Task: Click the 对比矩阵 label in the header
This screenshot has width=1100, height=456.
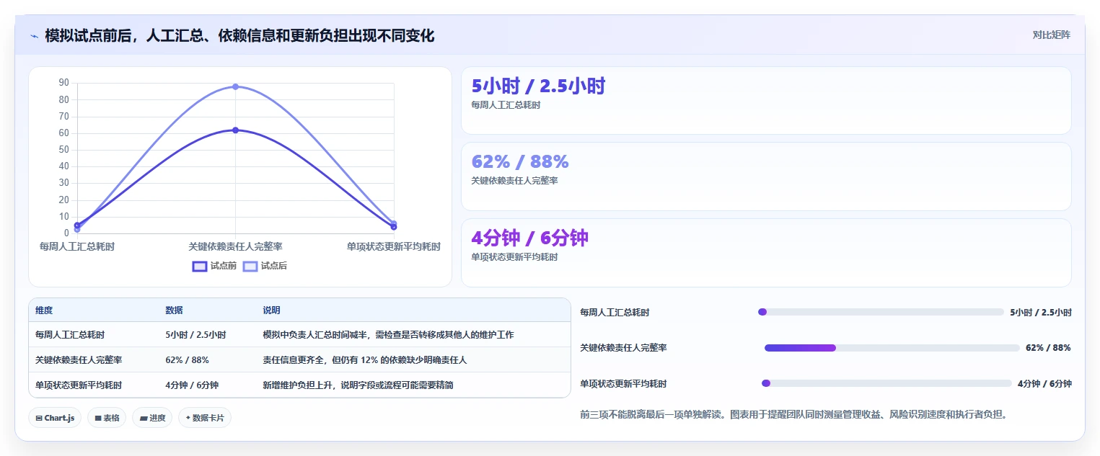Action: click(x=1051, y=35)
